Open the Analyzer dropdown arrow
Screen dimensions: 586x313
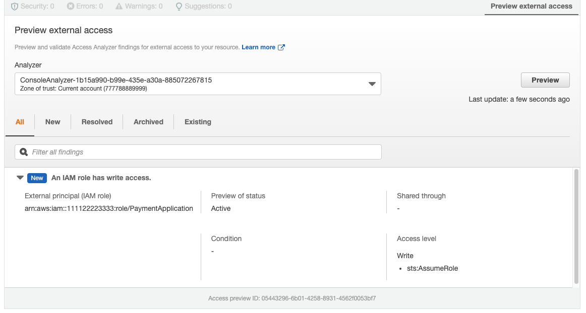click(x=372, y=84)
